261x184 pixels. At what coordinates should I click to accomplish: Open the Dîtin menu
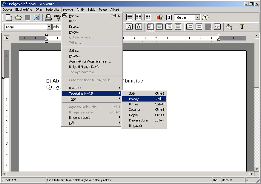(x=39, y=10)
